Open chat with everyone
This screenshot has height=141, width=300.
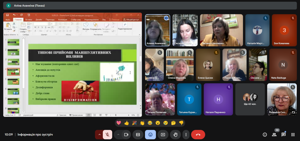[284, 135]
